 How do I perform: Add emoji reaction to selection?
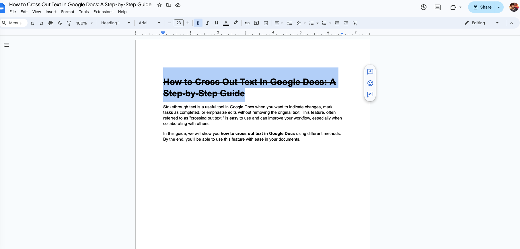click(370, 83)
